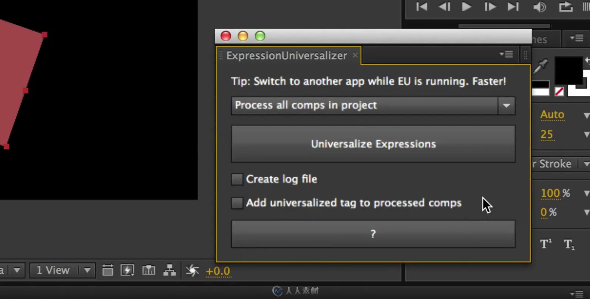Open dropdown arrow beside Auto leading

point(586,115)
